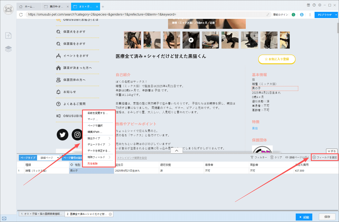339x222 pixels.
Task: Open the layers stack icon in sidebar
Action: (8, 49)
